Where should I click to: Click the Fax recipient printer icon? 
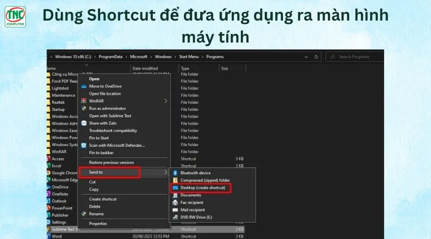click(x=175, y=203)
